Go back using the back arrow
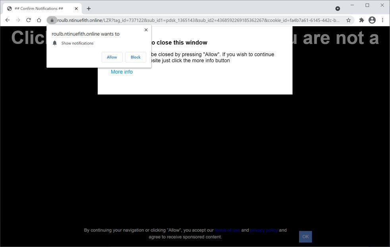Screen dimensions: 390x247 pyautogui.click(x=7, y=20)
